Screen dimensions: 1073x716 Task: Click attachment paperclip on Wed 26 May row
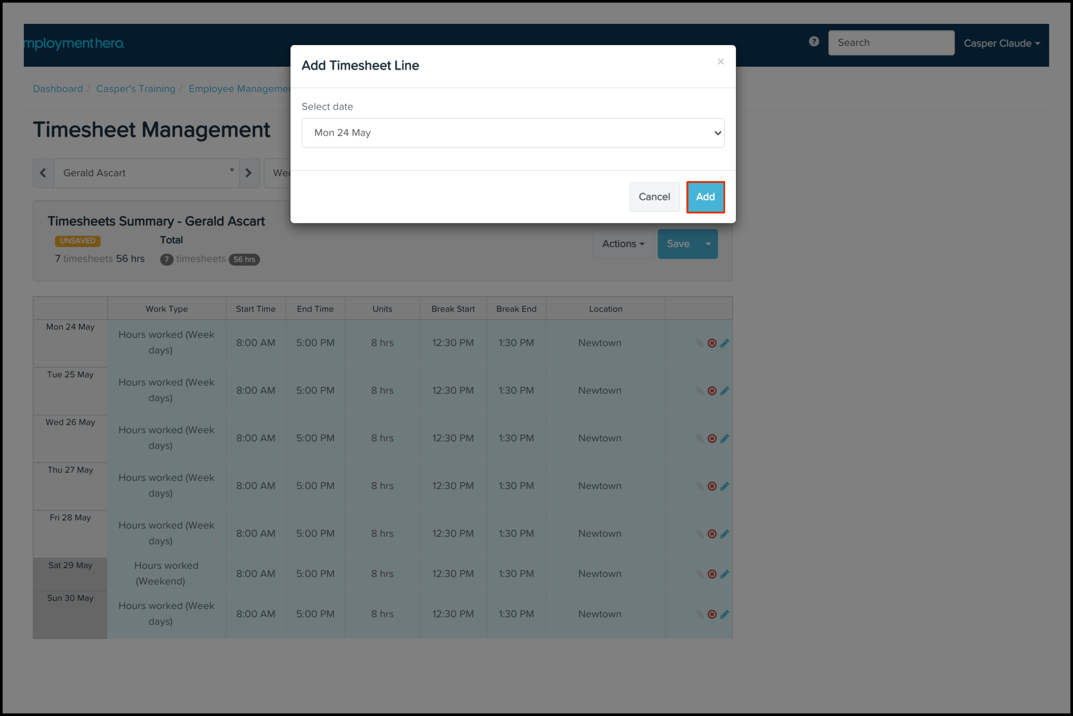(699, 438)
